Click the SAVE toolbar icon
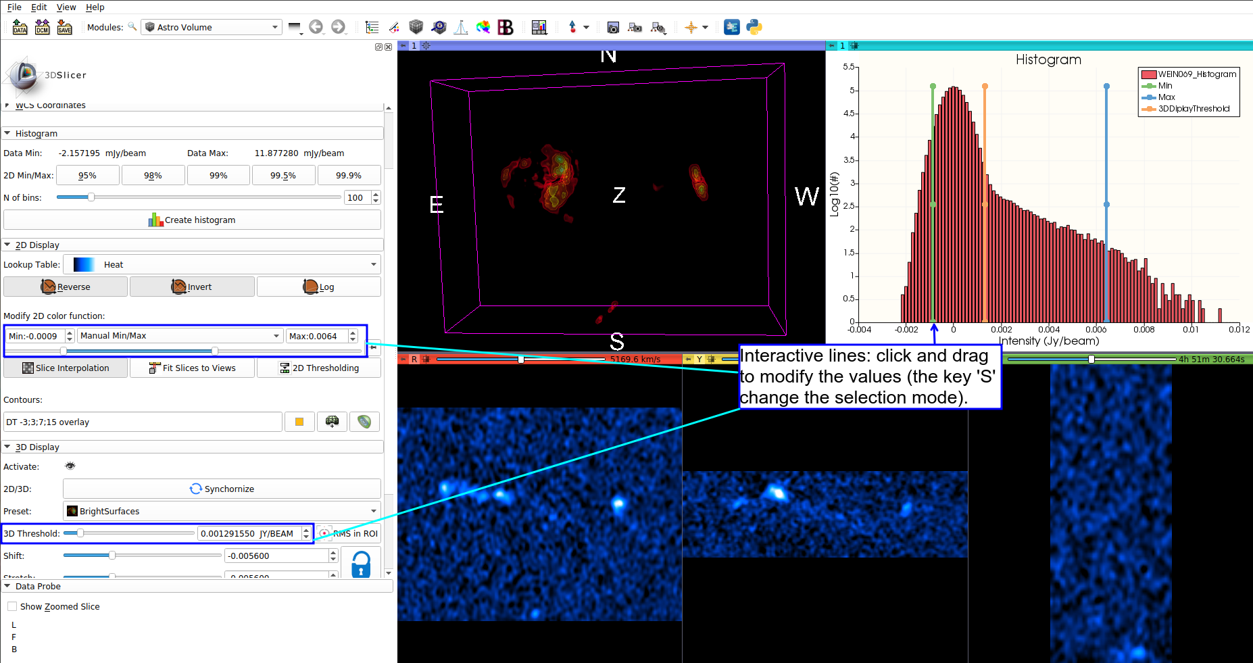The width and height of the screenshot is (1253, 663). 64,27
